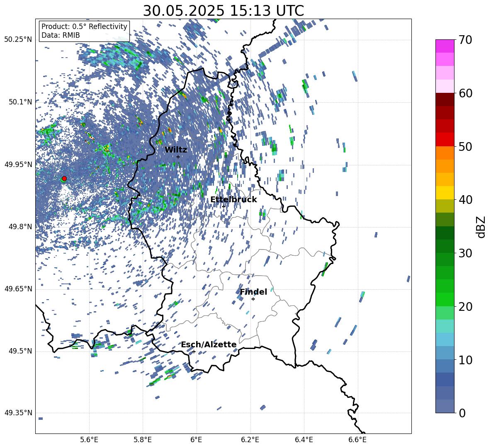
Task: Click the Findel station label
Action: 253,292
